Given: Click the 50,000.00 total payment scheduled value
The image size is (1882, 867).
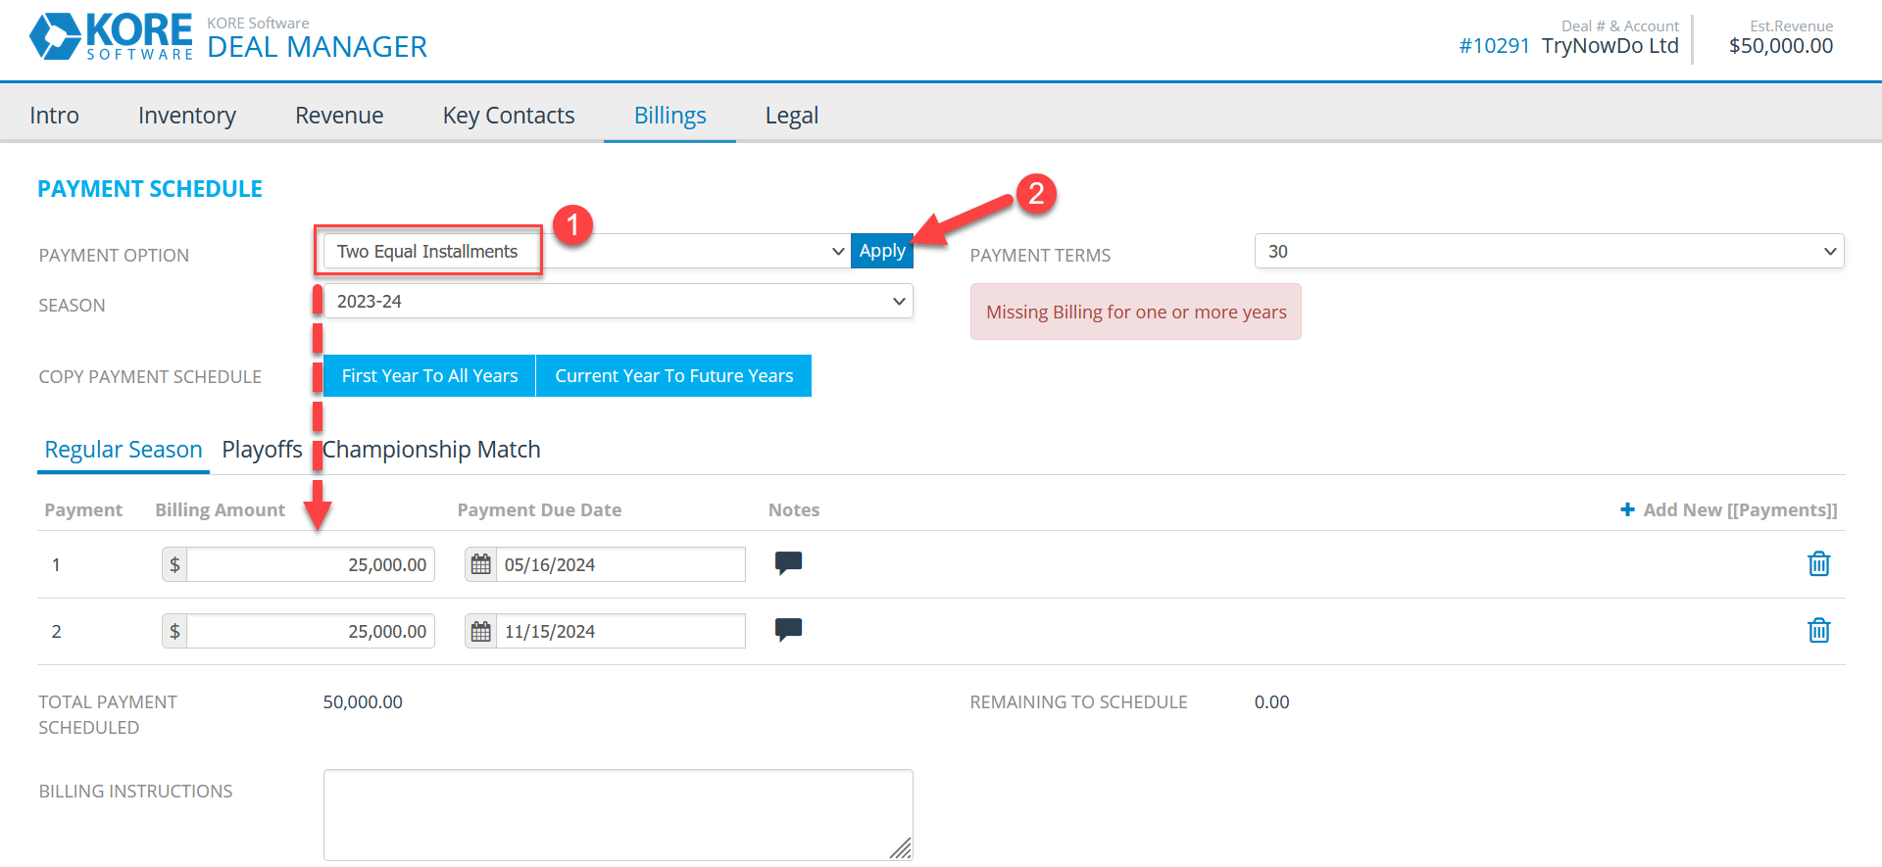Looking at the screenshot, I should pos(363,701).
